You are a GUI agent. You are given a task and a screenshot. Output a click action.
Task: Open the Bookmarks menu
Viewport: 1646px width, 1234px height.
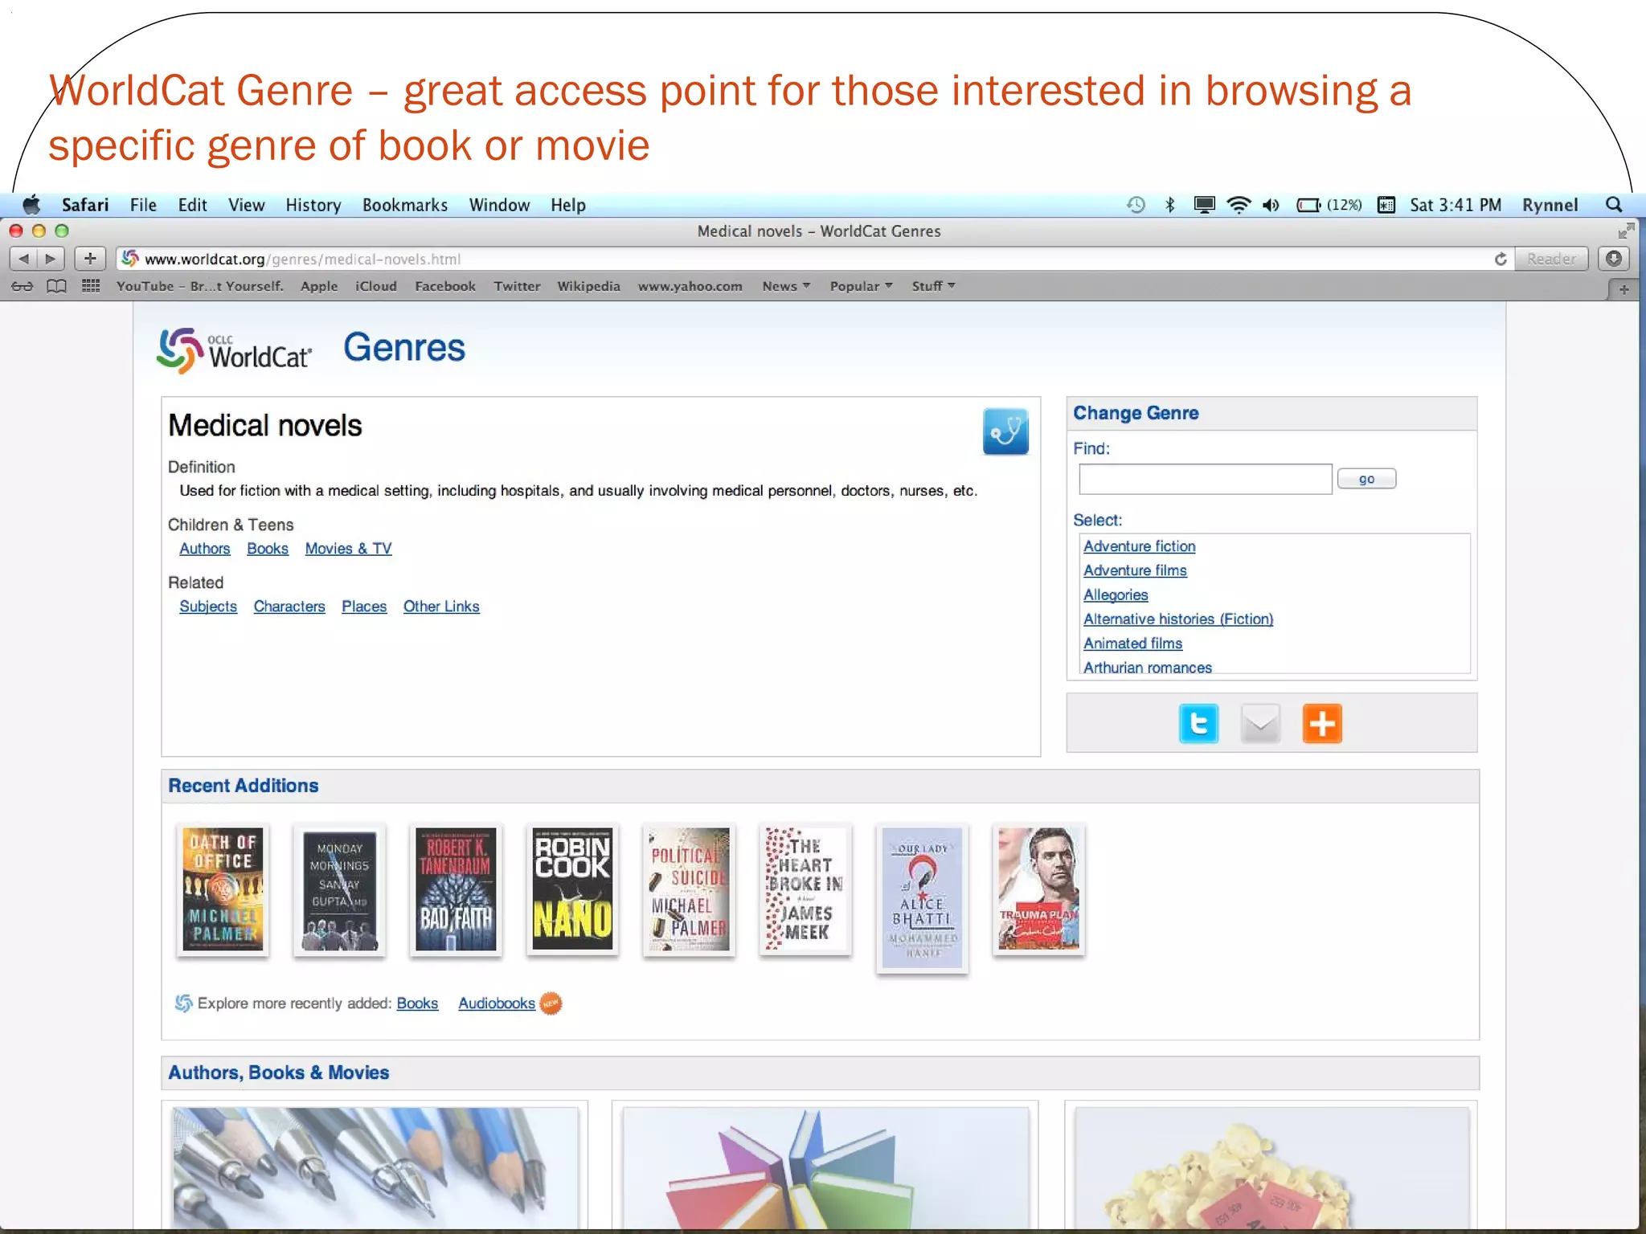coord(405,205)
